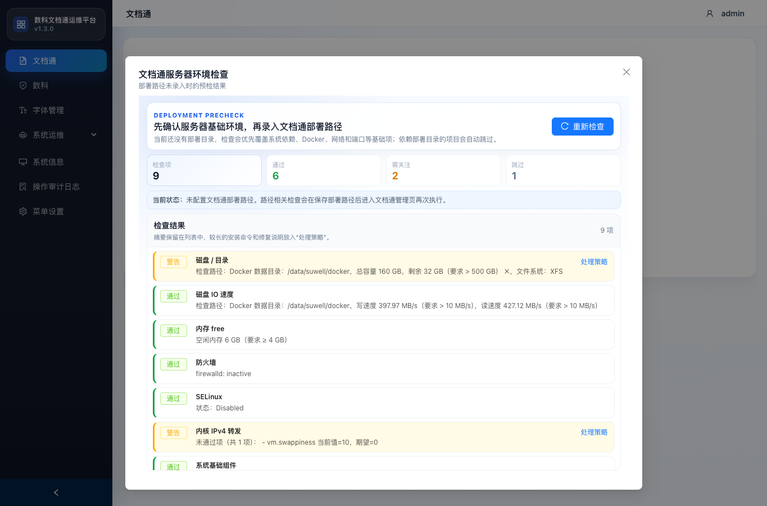
Task: Open the 数科 menu item
Action: 56,85
